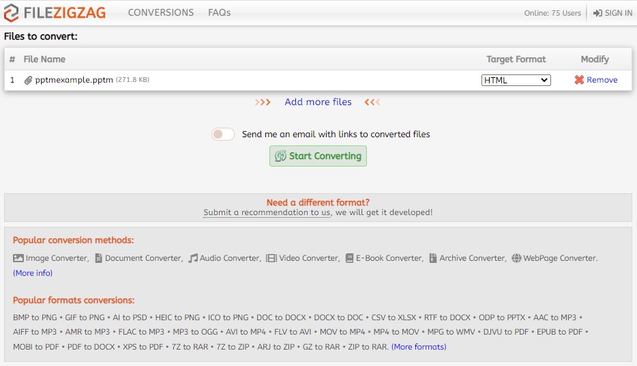Click the Archive Converter zip icon
The height and width of the screenshot is (366, 637).
[433, 258]
